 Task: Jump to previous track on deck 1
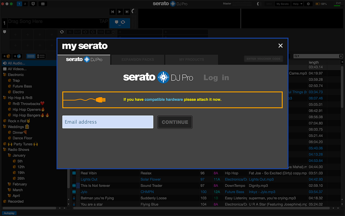click(x=113, y=12)
